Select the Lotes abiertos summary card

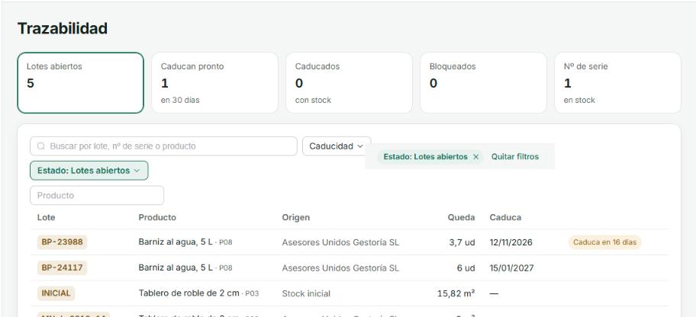pyautogui.click(x=81, y=83)
